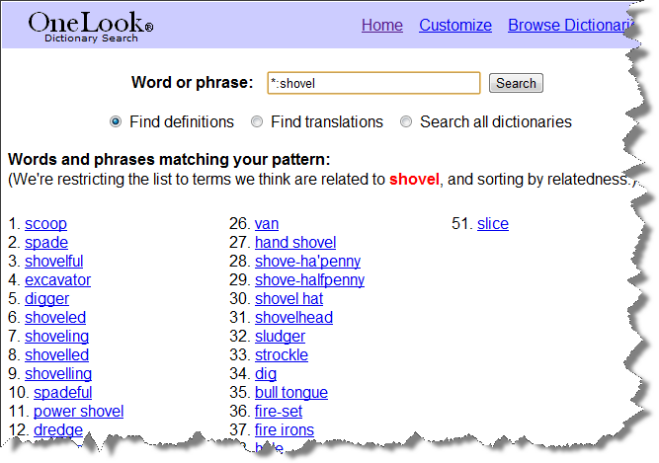Click the fire irons result
The width and height of the screenshot is (659, 463).
pyautogui.click(x=284, y=429)
